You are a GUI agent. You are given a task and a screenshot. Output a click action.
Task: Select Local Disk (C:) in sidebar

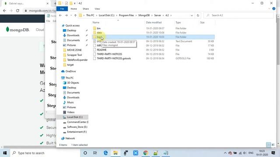75,117
